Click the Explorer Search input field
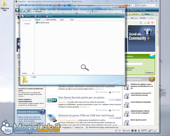 (107, 11)
